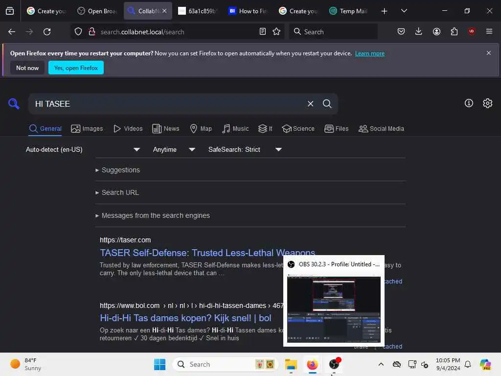Open the Windows Start menu
The height and width of the screenshot is (376, 501).
pos(160,364)
